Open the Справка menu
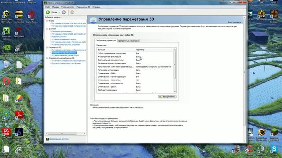 click(96, 7)
